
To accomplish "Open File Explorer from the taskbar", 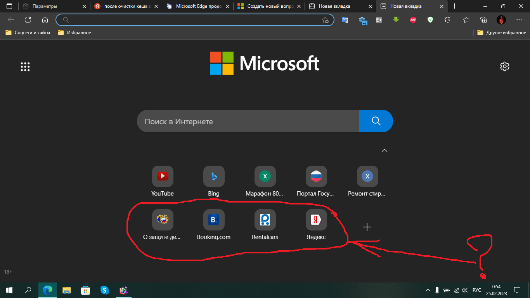I will tap(67, 290).
